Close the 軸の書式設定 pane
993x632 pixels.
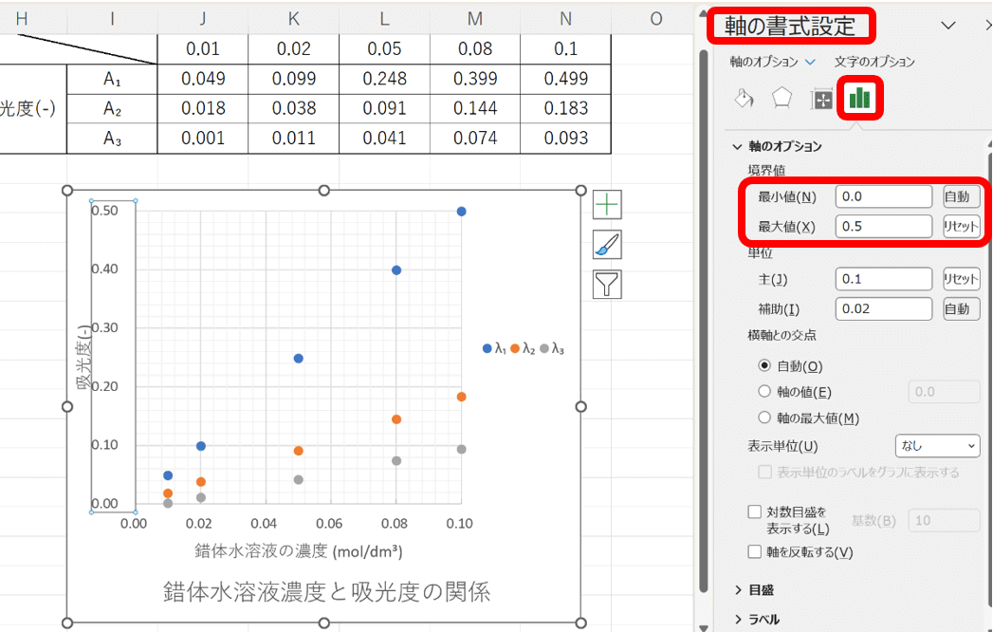pyautogui.click(x=988, y=26)
